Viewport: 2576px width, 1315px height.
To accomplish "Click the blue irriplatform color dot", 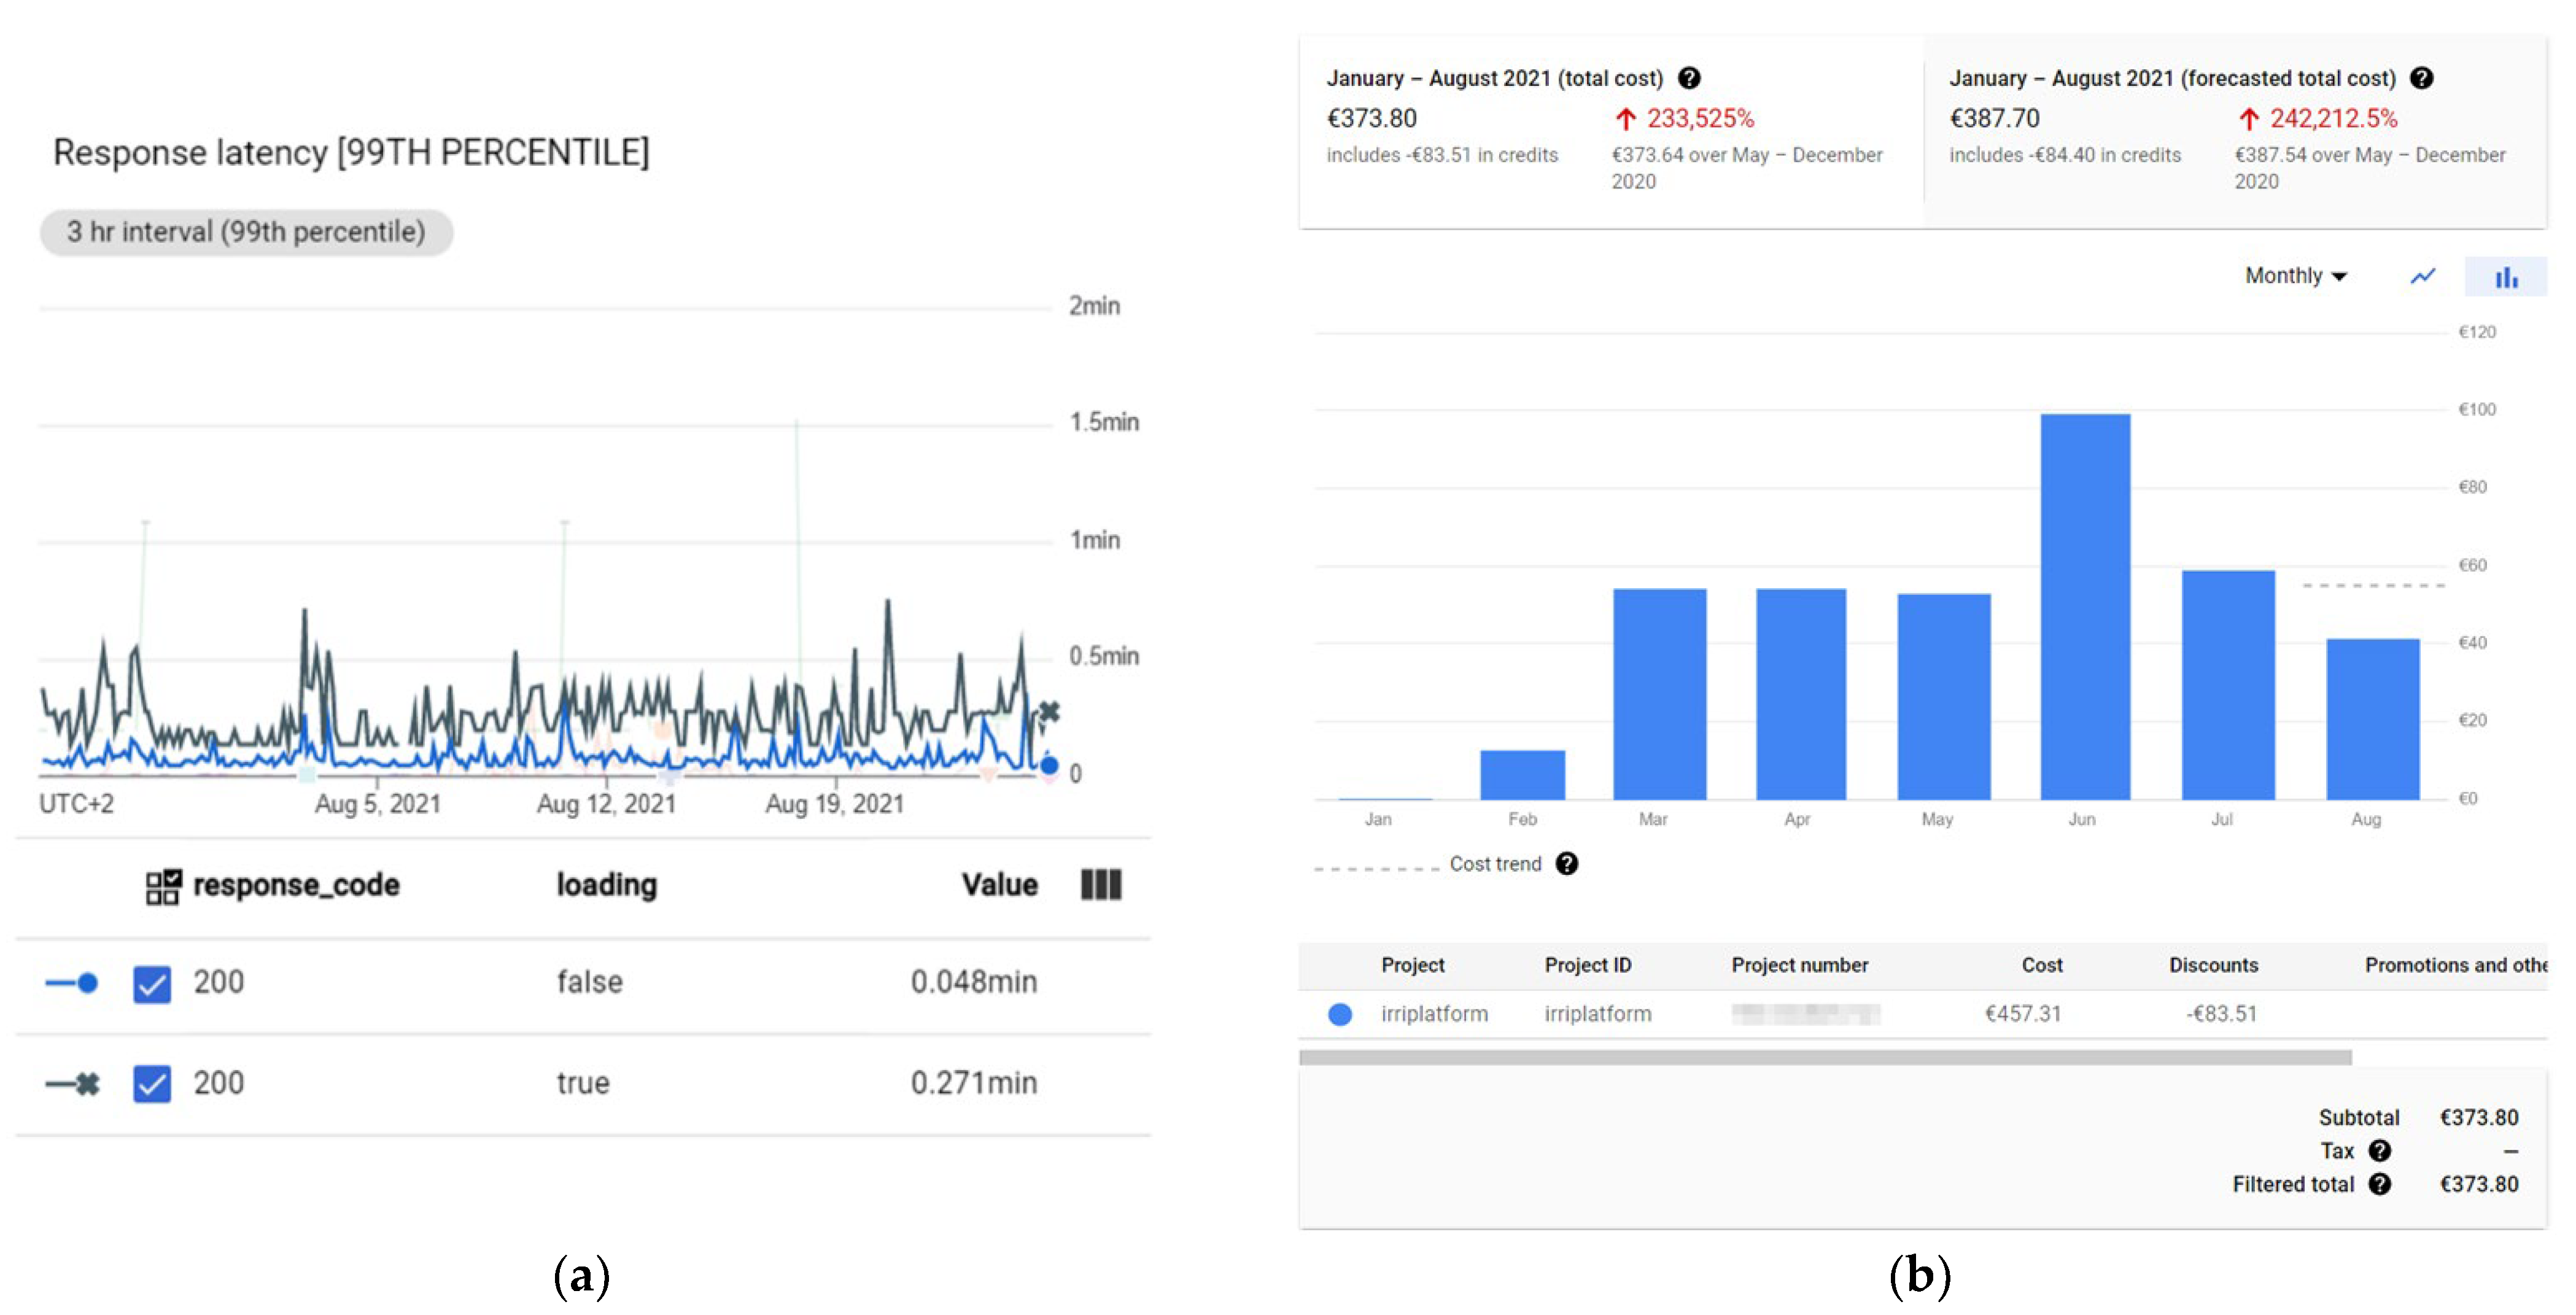I will point(1340,1015).
